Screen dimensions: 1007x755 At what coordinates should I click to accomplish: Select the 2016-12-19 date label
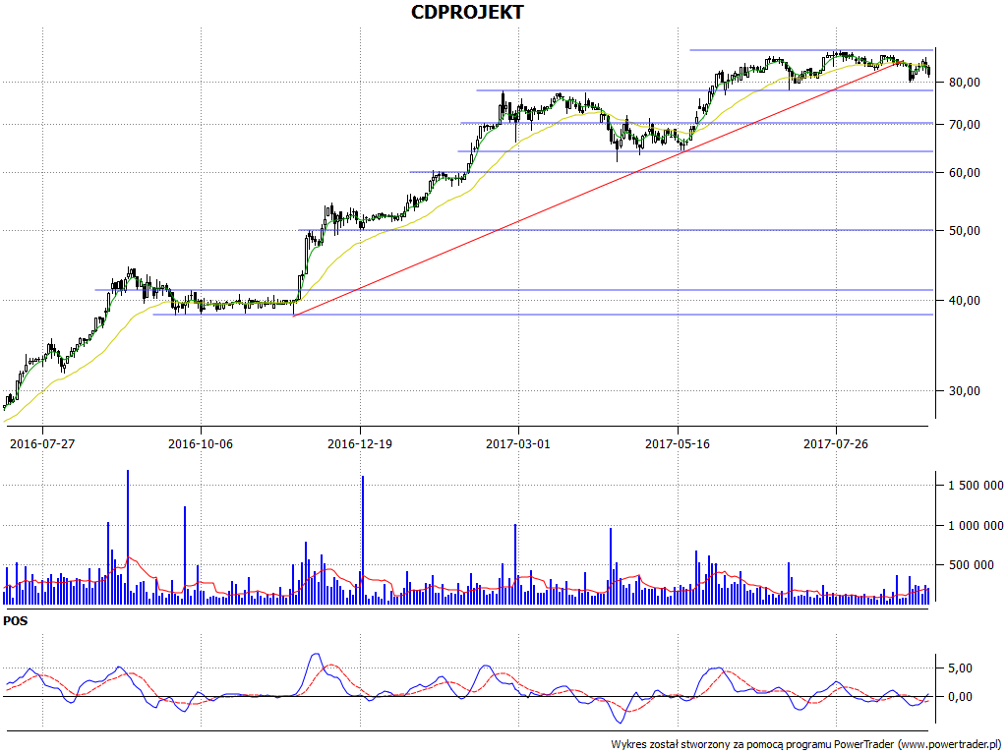(360, 443)
